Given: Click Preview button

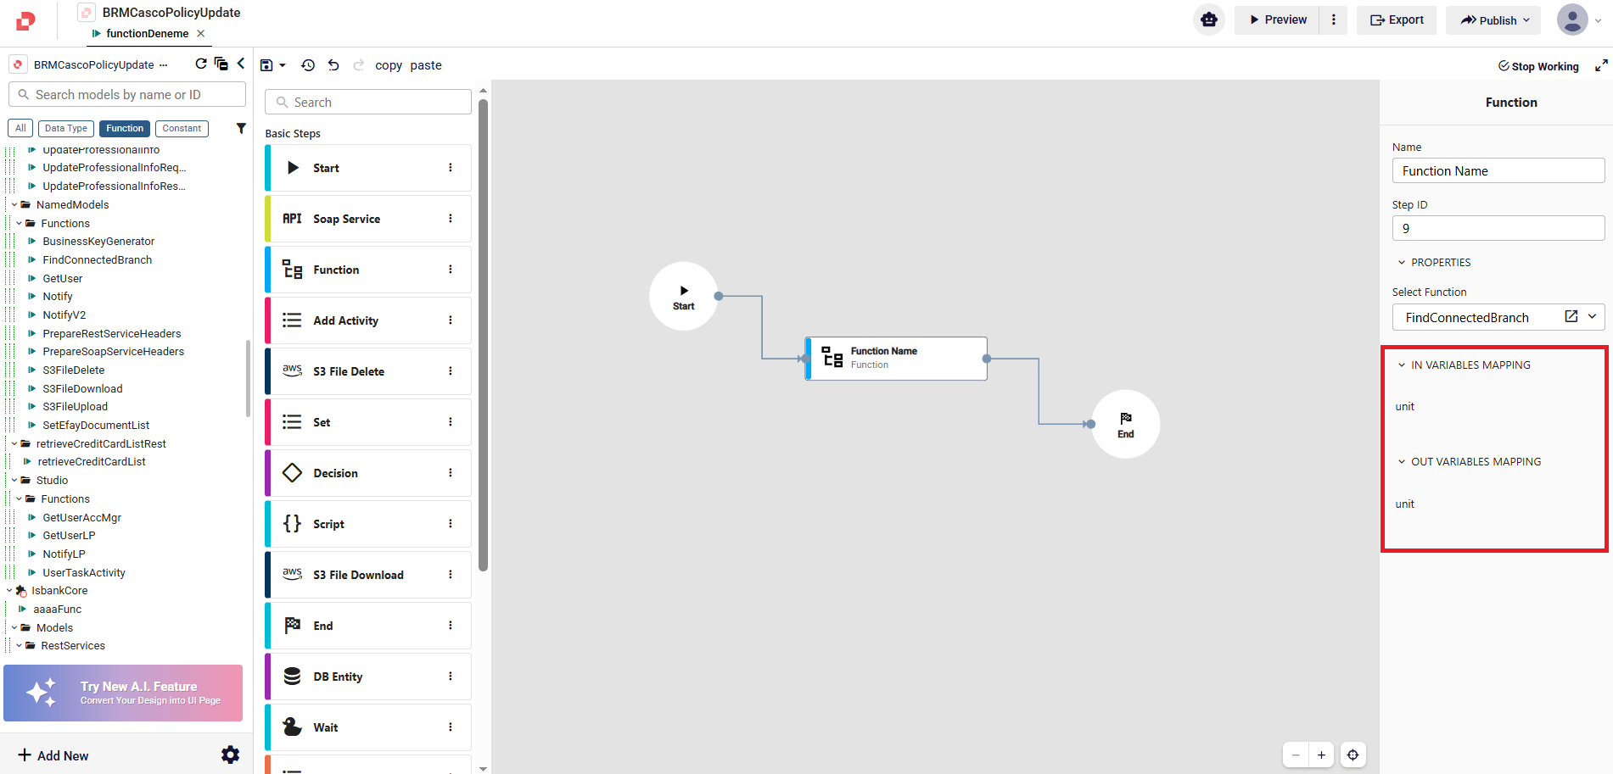Looking at the screenshot, I should [x=1277, y=19].
